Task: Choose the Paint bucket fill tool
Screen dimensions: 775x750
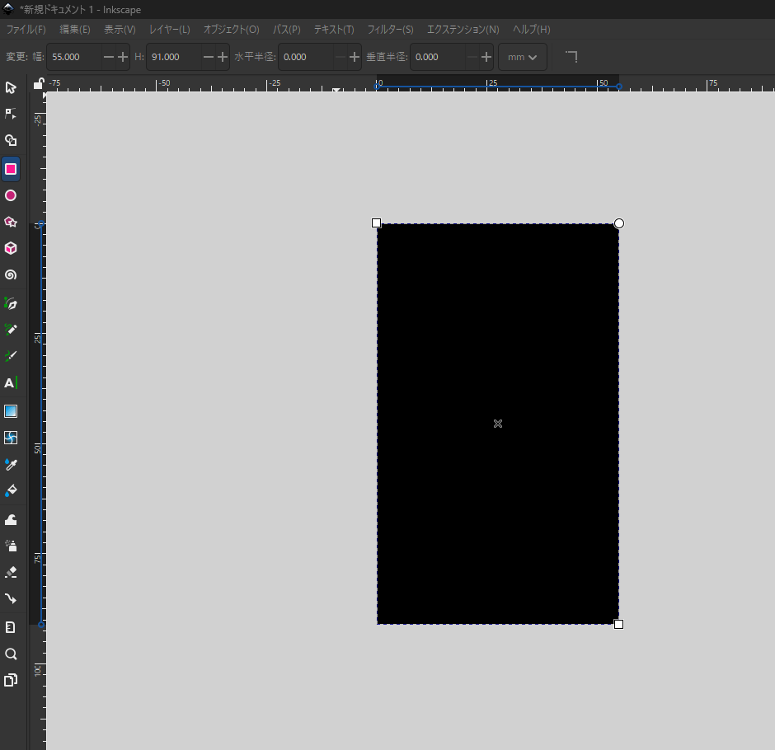Action: [x=11, y=491]
